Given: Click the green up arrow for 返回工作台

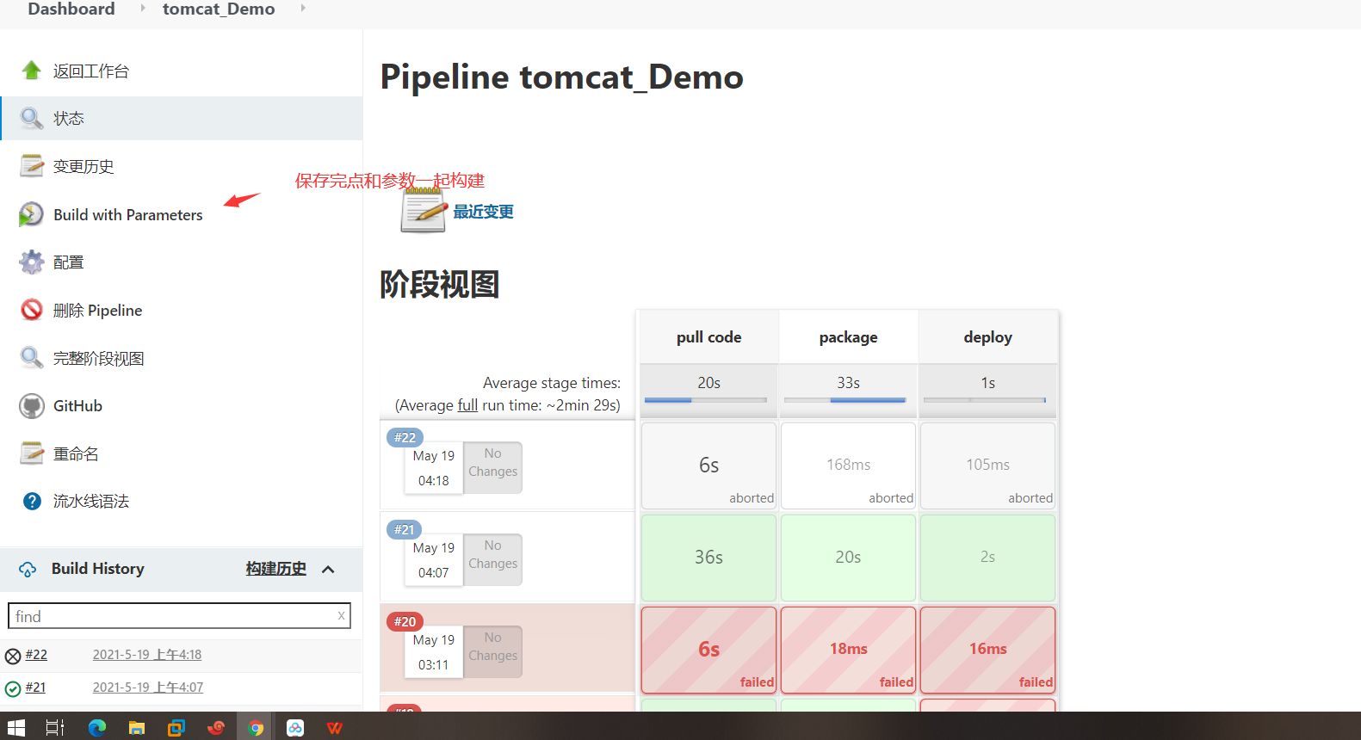Looking at the screenshot, I should tap(32, 71).
